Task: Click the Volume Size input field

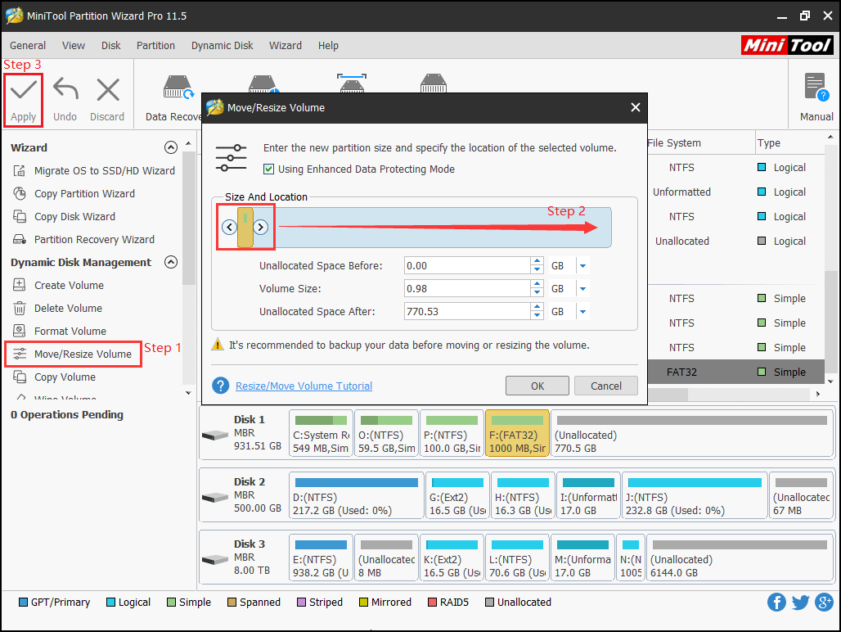Action: click(x=467, y=289)
